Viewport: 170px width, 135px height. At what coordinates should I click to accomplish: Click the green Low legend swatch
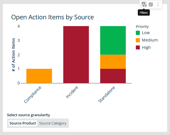coord(138,33)
